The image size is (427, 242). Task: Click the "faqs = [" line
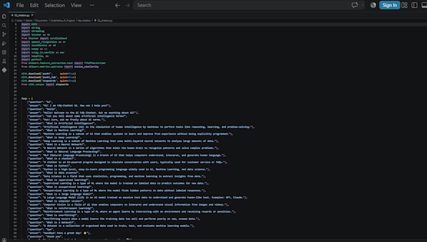27,99
